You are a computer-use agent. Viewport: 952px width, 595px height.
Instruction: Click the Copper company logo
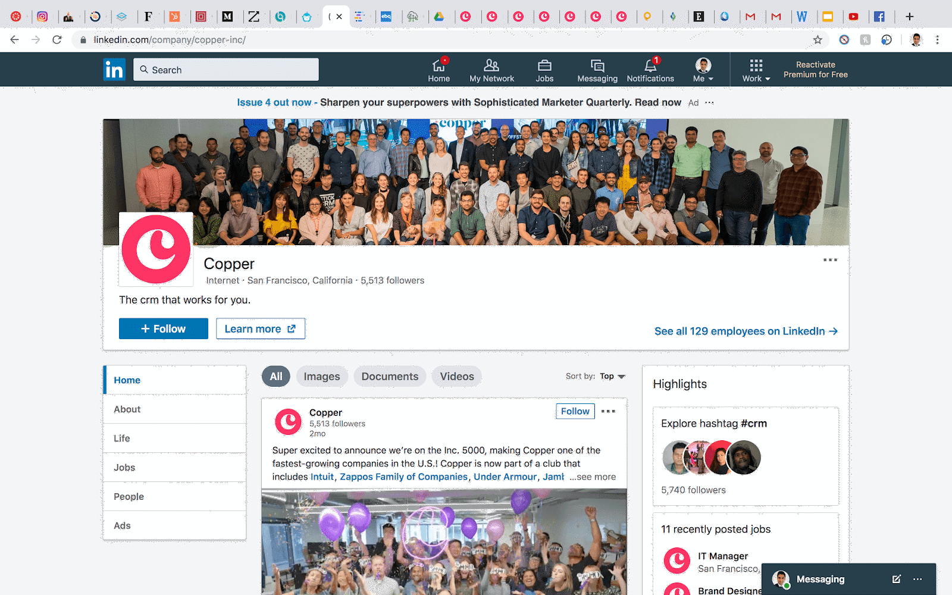pyautogui.click(x=156, y=249)
